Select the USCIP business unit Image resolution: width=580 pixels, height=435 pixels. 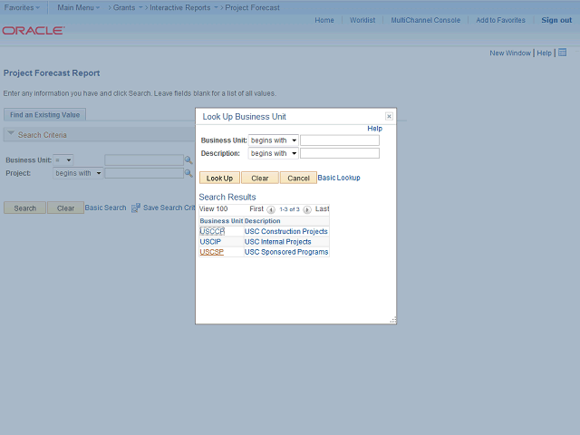(x=210, y=242)
